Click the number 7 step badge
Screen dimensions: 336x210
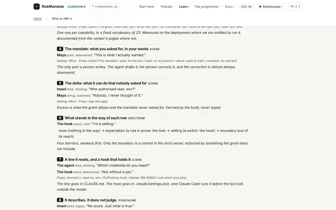pyautogui.click(x=60, y=159)
